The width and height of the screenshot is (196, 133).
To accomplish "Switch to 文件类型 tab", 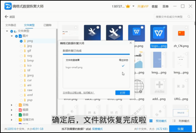I will [29, 25].
